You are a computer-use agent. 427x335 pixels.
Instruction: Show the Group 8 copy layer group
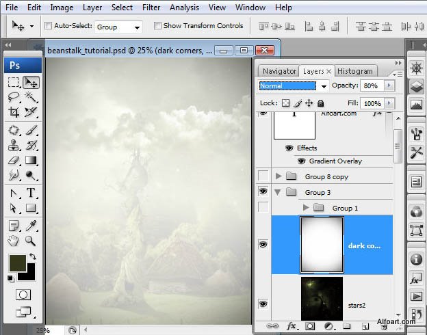point(263,176)
